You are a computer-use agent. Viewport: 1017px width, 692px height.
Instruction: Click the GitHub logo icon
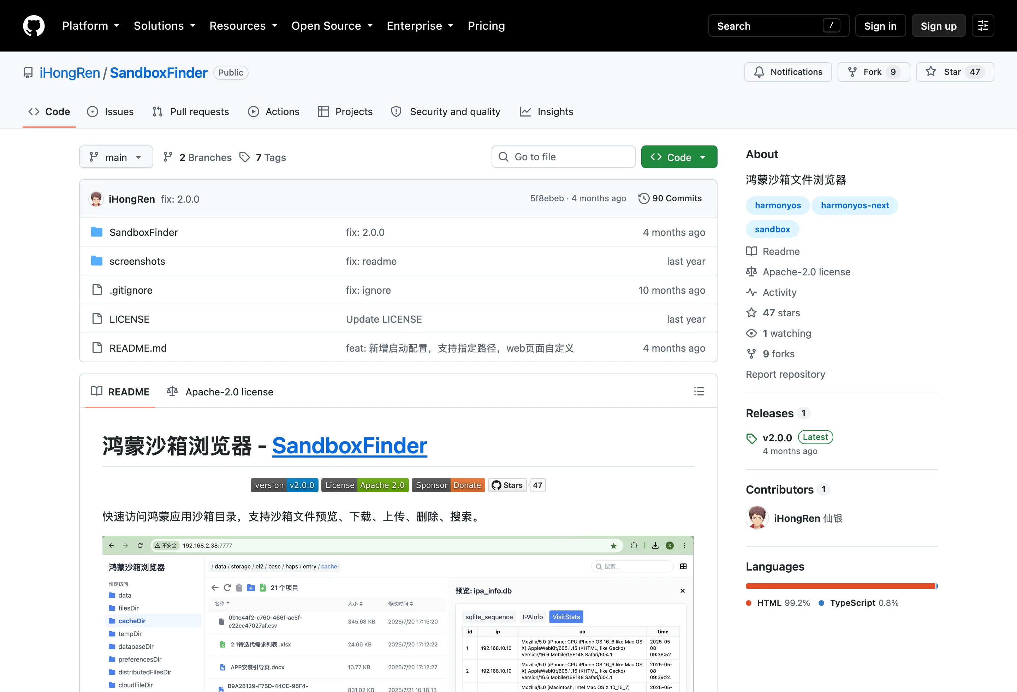pos(34,26)
